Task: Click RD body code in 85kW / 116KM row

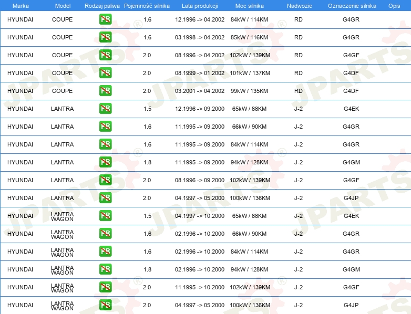Action: click(x=299, y=37)
